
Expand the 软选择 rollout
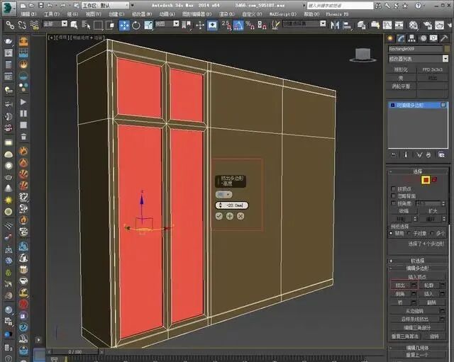[418, 261]
